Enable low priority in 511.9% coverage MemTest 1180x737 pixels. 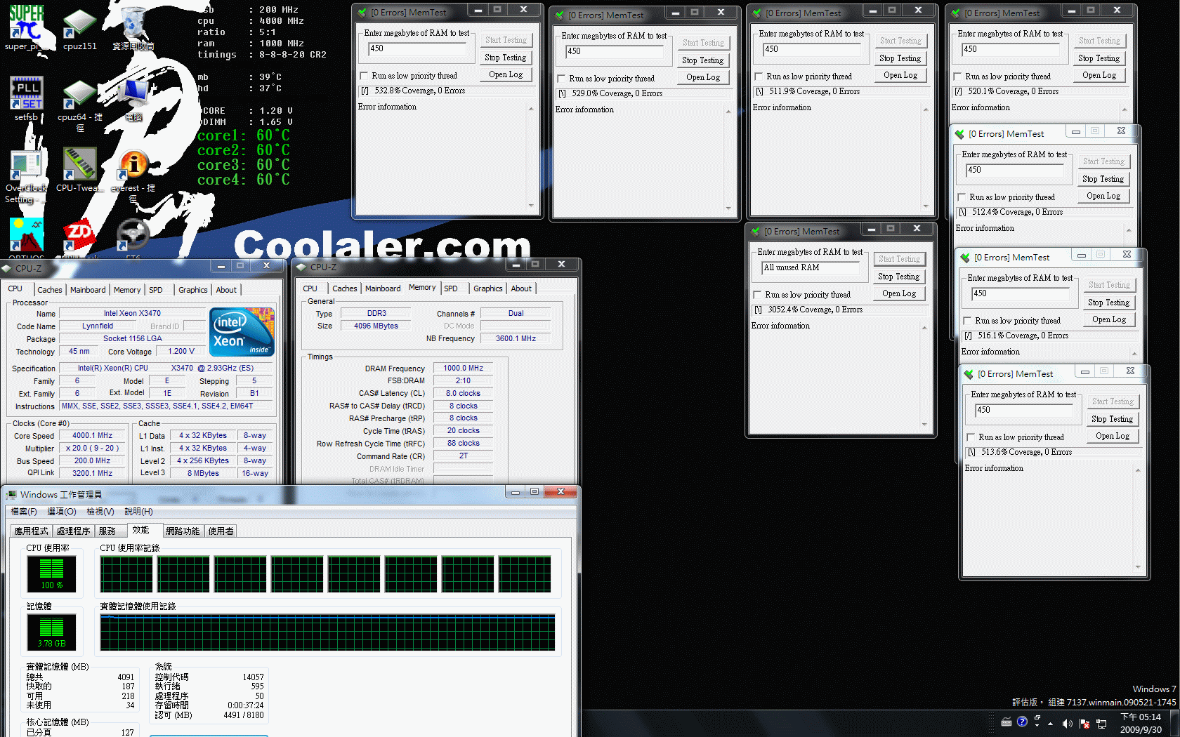point(759,77)
